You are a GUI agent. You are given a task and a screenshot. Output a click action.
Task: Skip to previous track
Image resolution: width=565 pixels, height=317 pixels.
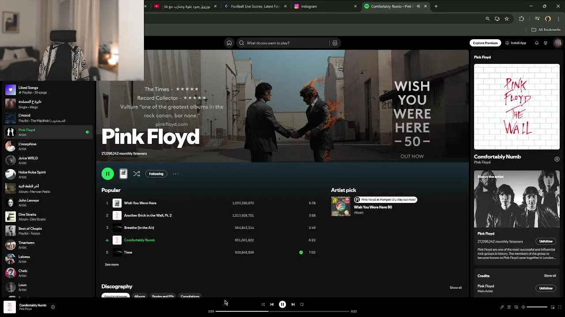pyautogui.click(x=272, y=304)
